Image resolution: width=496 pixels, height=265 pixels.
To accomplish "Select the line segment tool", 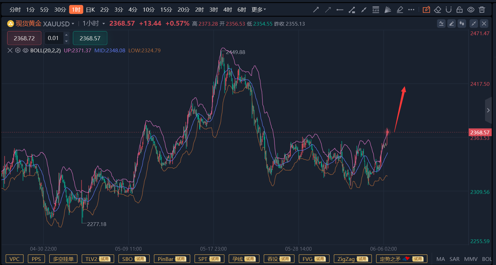I will [364, 10].
